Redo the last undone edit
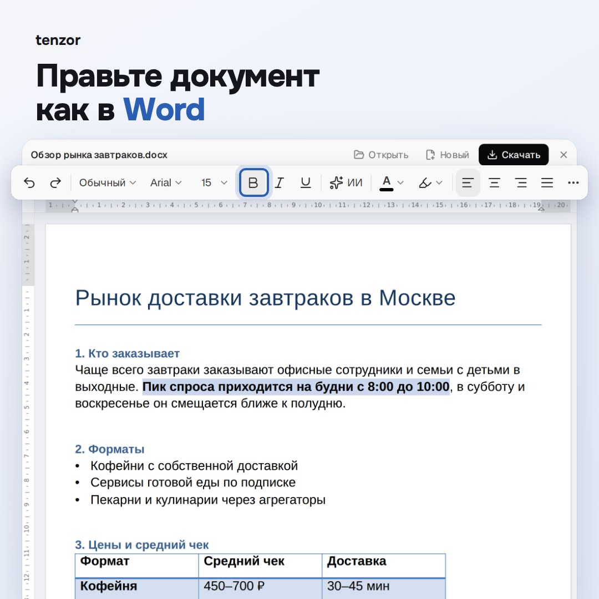Screen dimensions: 599x599 click(56, 183)
